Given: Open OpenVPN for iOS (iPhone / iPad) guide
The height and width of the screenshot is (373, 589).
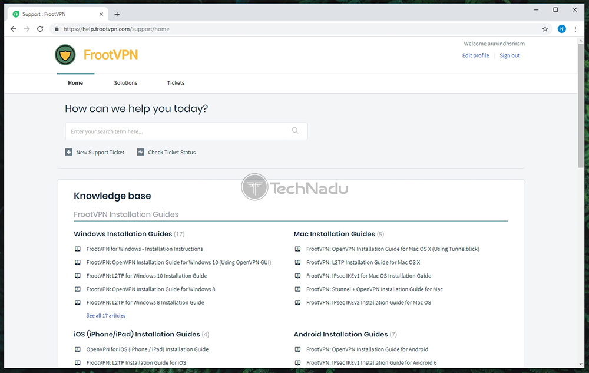Looking at the screenshot, I should pos(147,349).
